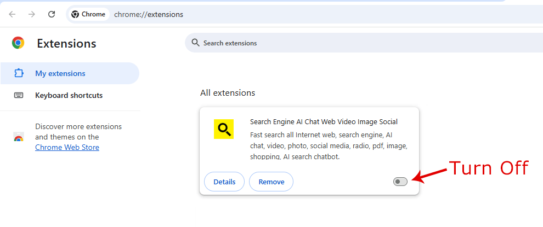
Task: Click the browser Forward arrow button
Action: [x=32, y=14]
